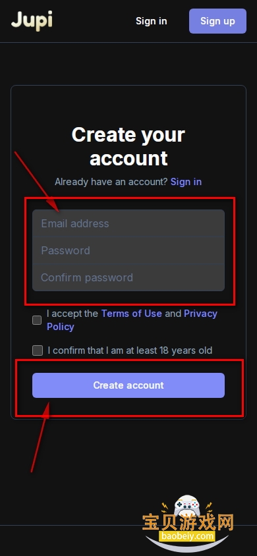Open the Privacy Policy link
Viewport: 257px width, 556px height.
(132, 320)
